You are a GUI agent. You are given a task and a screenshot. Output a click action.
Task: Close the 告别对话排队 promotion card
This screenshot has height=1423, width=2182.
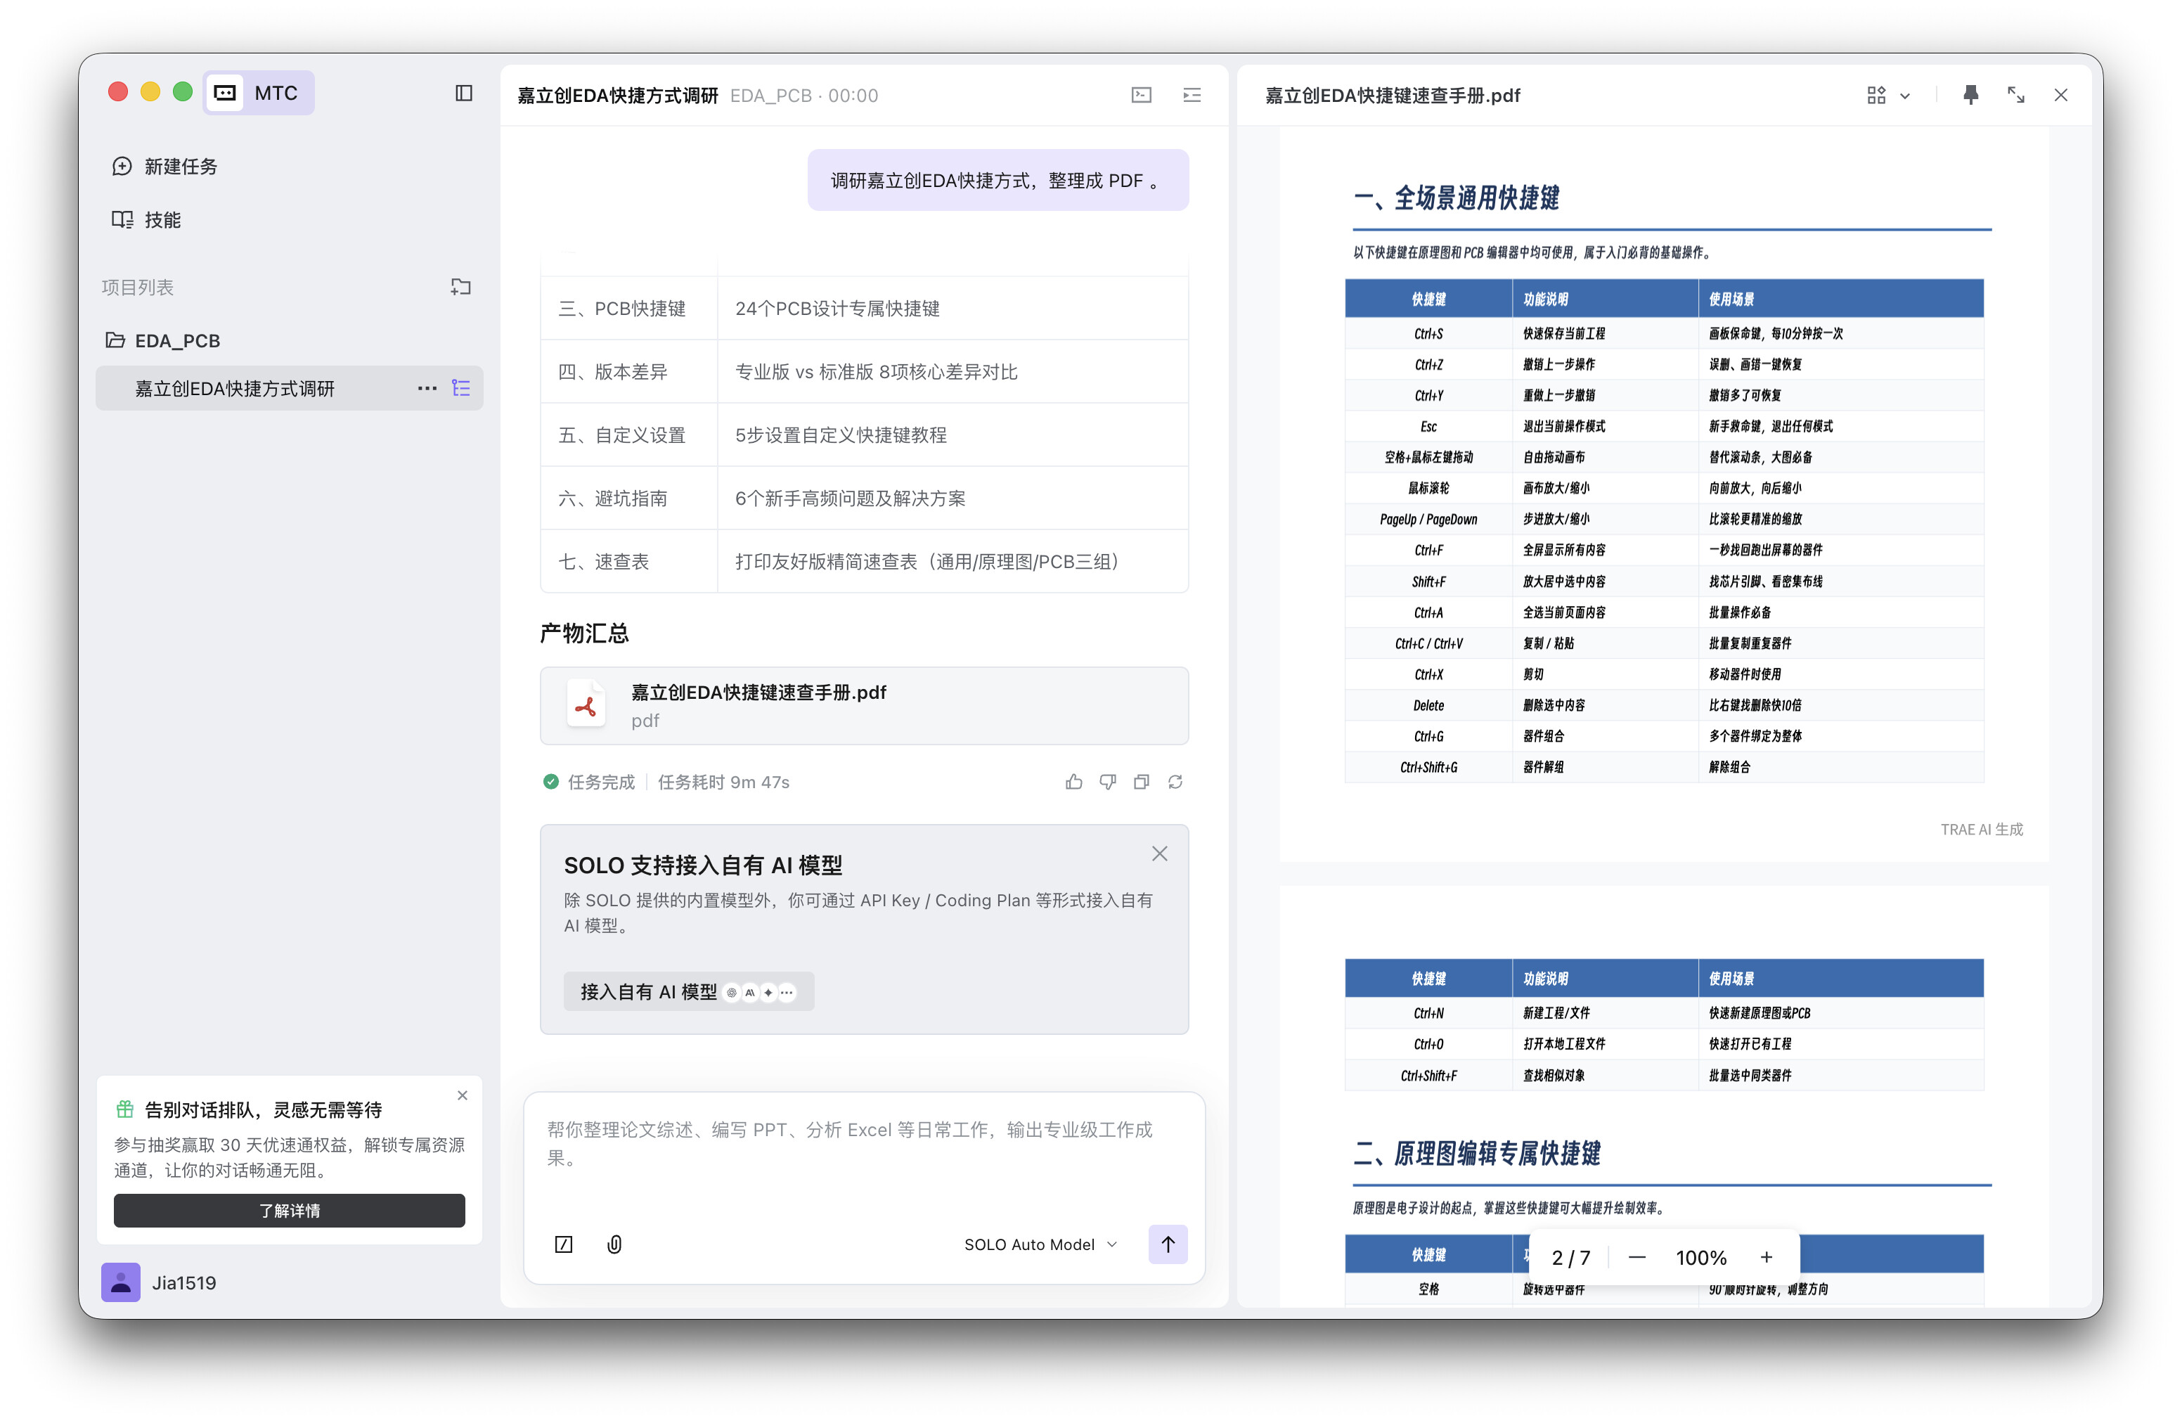click(x=462, y=1095)
